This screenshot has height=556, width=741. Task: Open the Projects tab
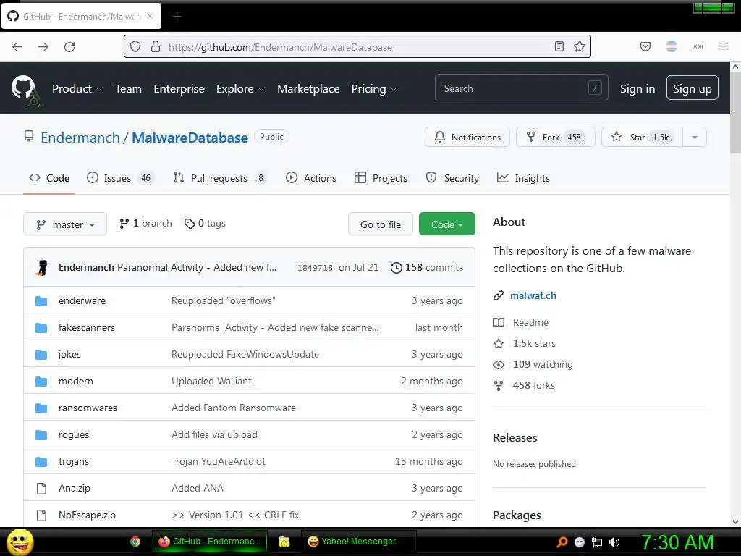point(381,178)
